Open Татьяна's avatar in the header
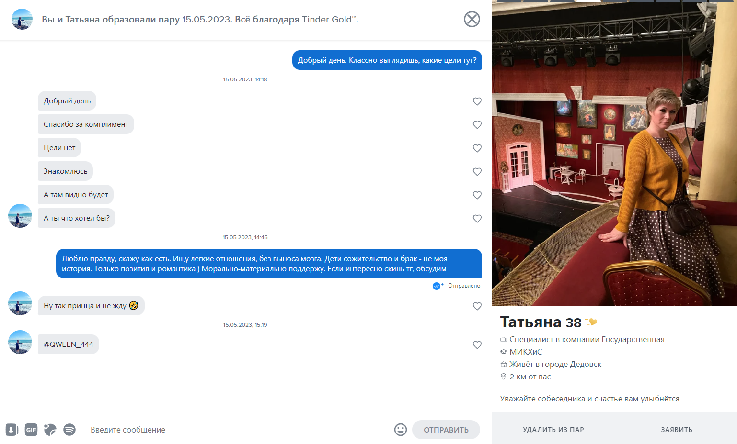 point(22,19)
